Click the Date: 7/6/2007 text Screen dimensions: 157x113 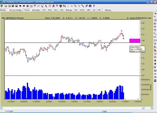click(53, 18)
